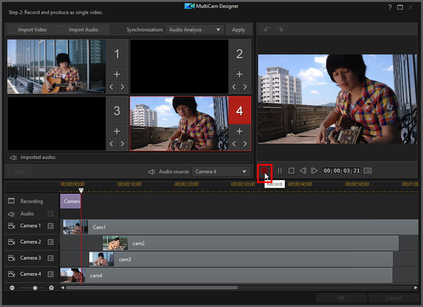Viewport: 423px width, 307px height.
Task: Open Camera 2 track list icon
Action: [x=50, y=242]
